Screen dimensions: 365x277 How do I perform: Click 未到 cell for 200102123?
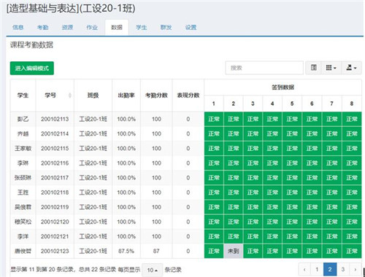click(x=234, y=251)
